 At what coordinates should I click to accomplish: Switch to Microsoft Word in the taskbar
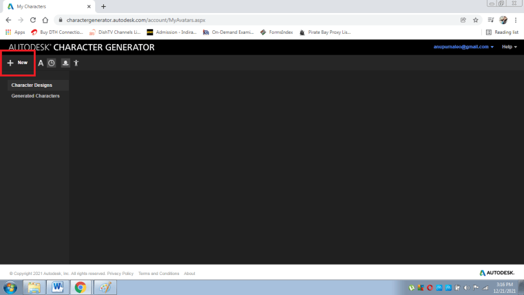point(57,287)
